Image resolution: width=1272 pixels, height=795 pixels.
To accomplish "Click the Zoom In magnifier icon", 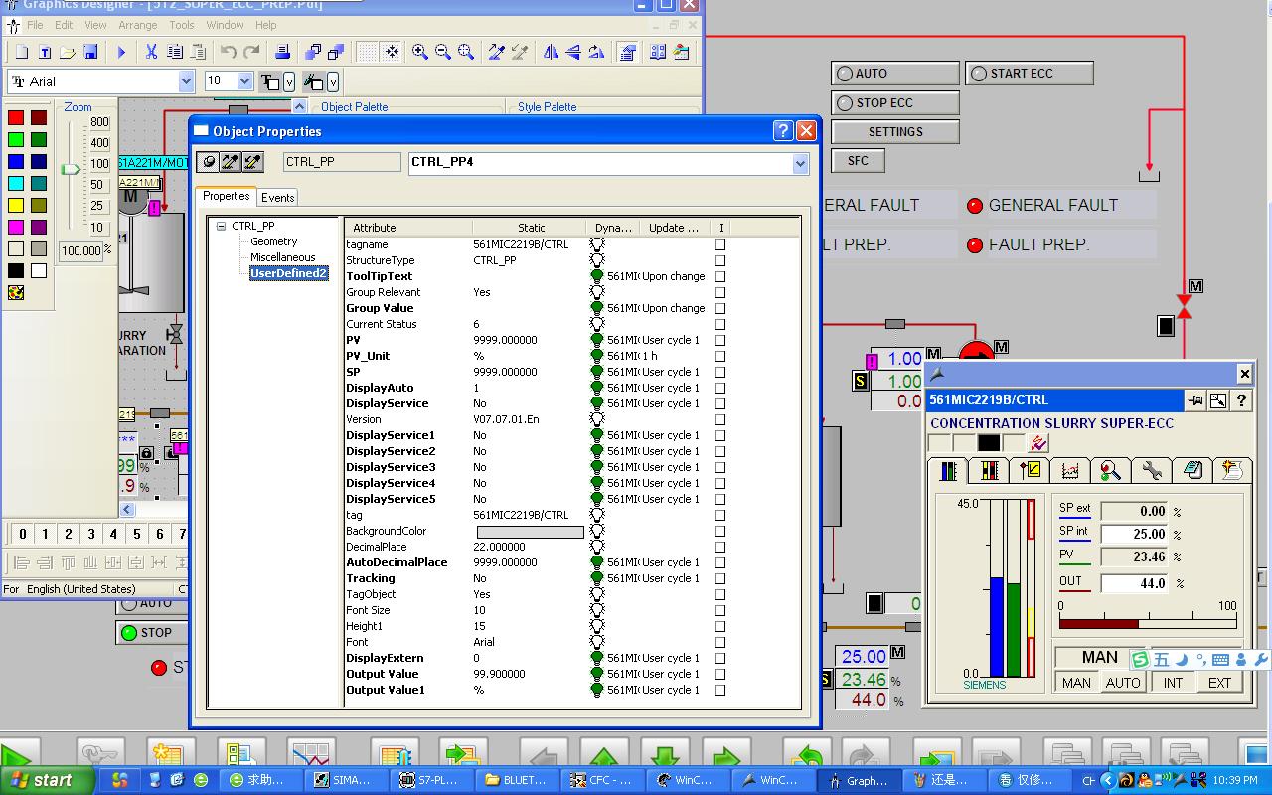I will (x=420, y=52).
